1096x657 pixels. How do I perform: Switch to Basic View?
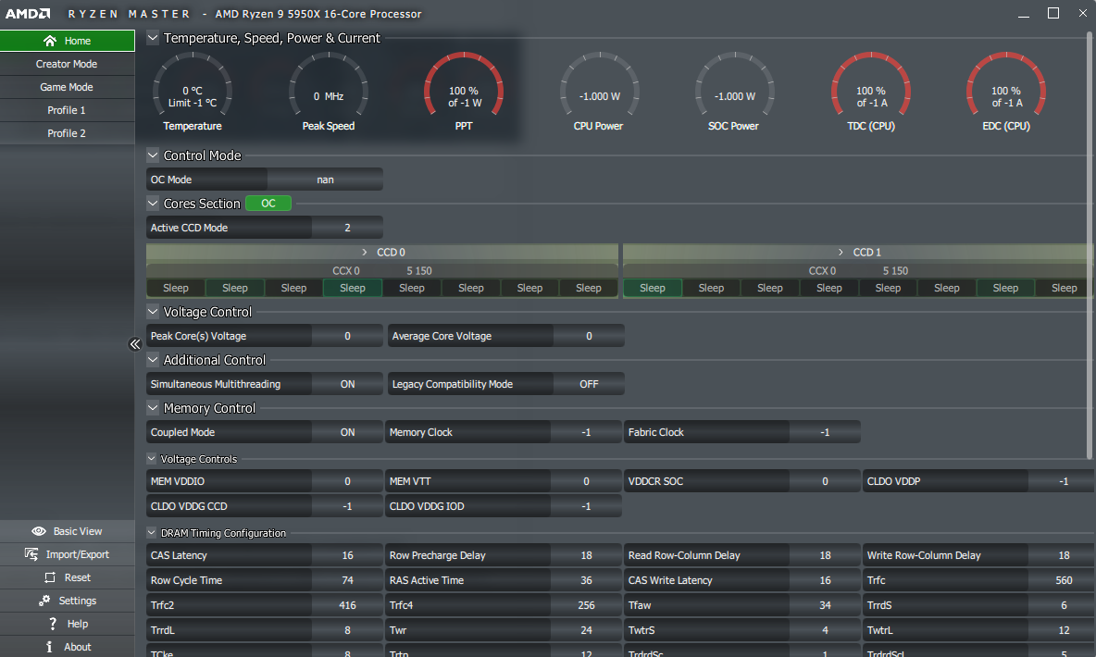pos(67,531)
